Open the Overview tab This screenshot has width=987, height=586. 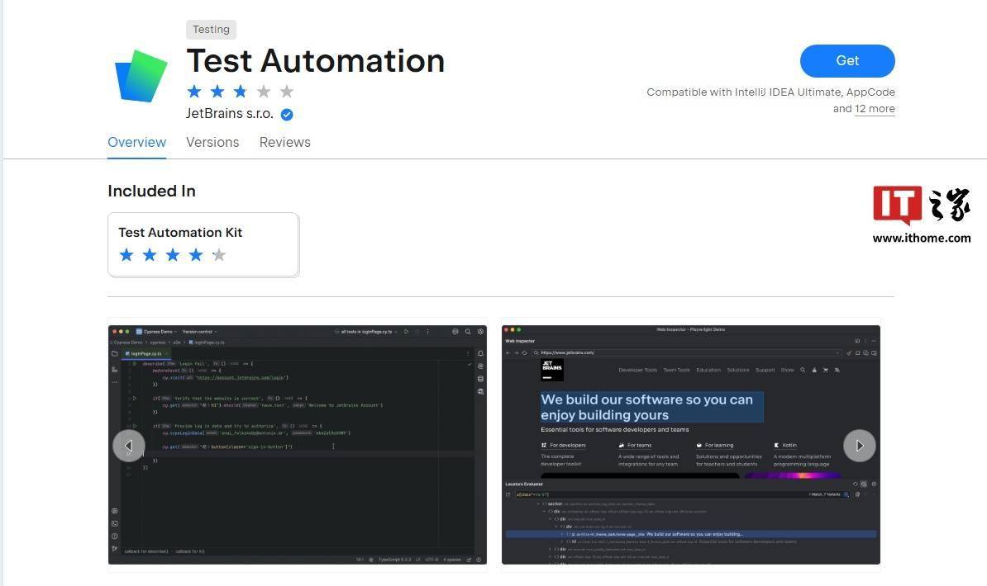136,142
